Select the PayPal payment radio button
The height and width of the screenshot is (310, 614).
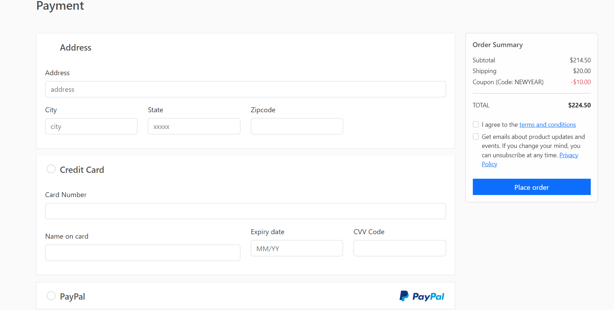click(51, 296)
